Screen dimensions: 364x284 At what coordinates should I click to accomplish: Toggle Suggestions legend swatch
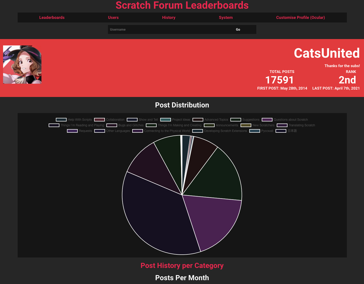tap(236, 120)
